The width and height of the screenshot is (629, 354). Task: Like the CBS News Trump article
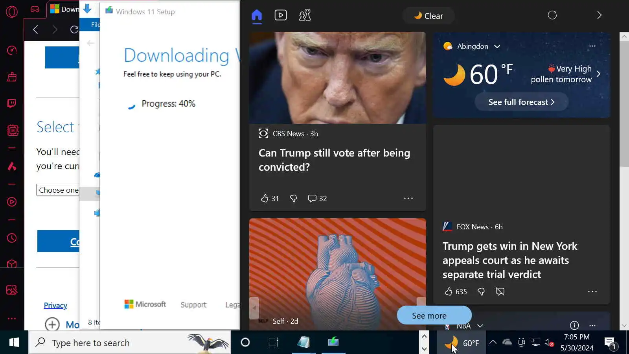[x=270, y=198]
